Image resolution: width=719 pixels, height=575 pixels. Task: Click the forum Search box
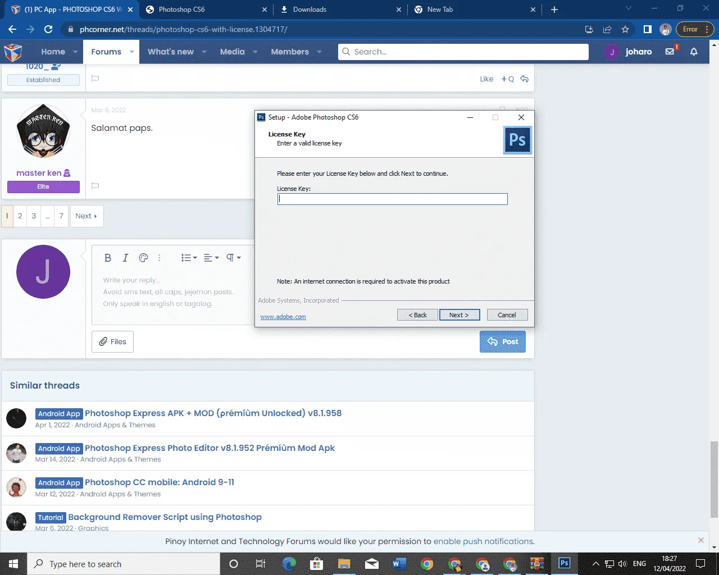pos(463,52)
